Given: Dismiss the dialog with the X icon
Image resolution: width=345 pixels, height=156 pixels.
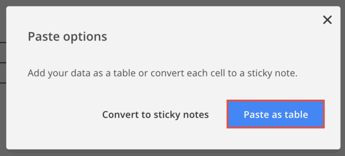Looking at the screenshot, I should point(327,20).
